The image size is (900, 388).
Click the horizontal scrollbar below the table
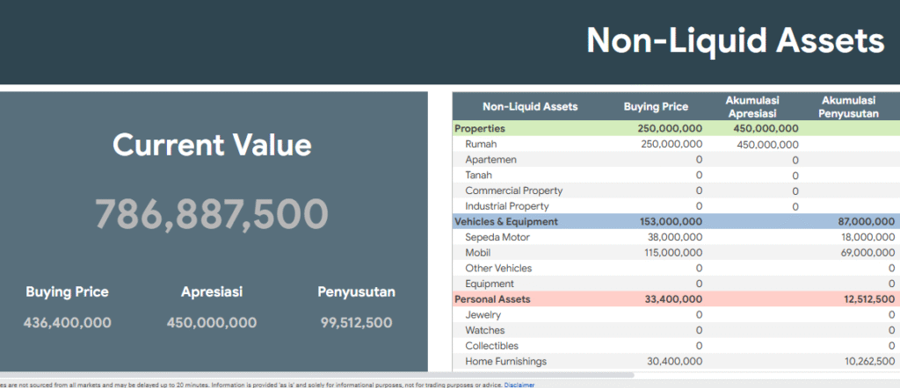[316, 375]
